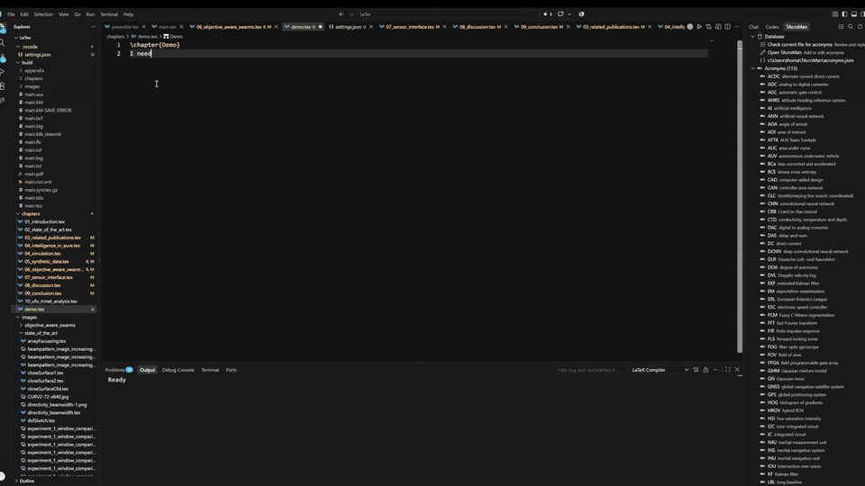Select the CNN convolutional neural network acronym
Screen dimensions: 865x486
(x=801, y=204)
